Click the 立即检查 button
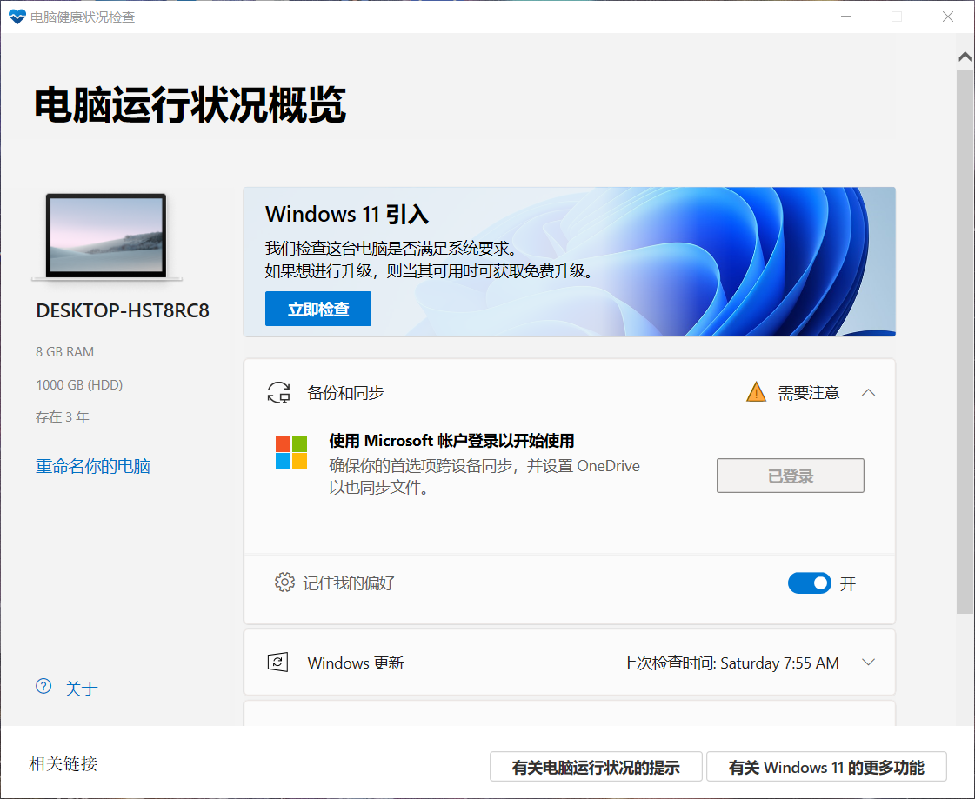Viewport: 975px width, 799px height. click(317, 308)
